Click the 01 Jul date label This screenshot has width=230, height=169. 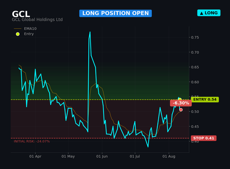click(135, 157)
